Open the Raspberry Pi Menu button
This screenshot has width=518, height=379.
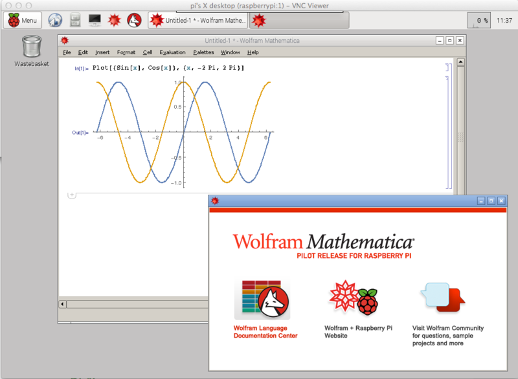coord(23,21)
